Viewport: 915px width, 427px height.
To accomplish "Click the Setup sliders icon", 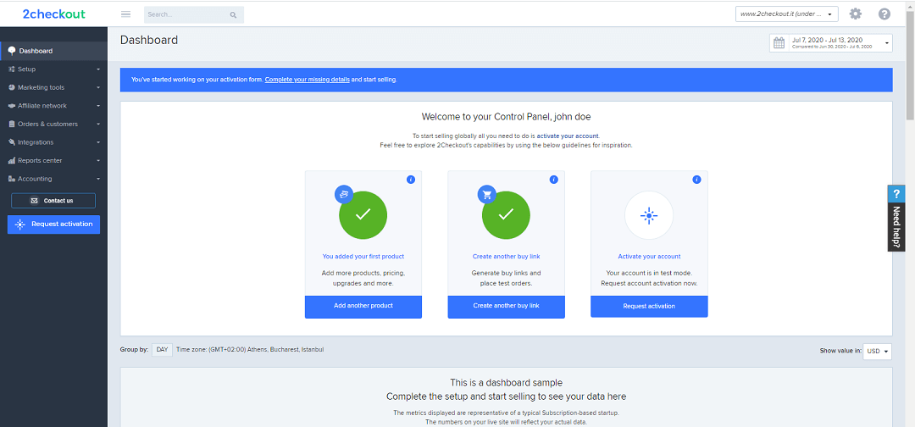I will click(12, 69).
